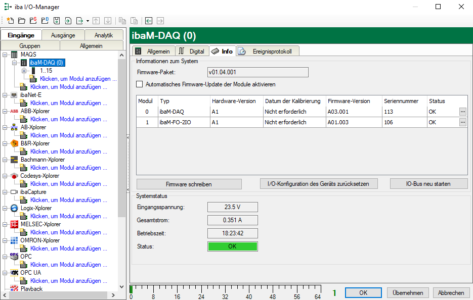Viewport: 473px width, 300px height.
Task: Collapse the ibaM-DAQ (0) tree node
Action: [15, 63]
